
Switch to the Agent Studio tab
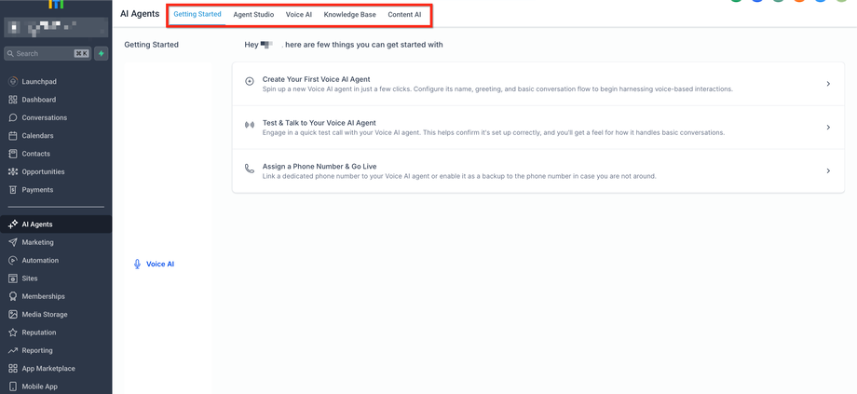pyautogui.click(x=253, y=15)
